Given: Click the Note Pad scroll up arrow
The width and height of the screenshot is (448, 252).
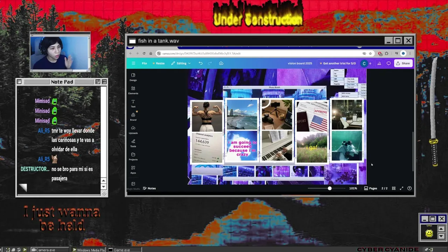Looking at the screenshot, I should tap(103, 181).
